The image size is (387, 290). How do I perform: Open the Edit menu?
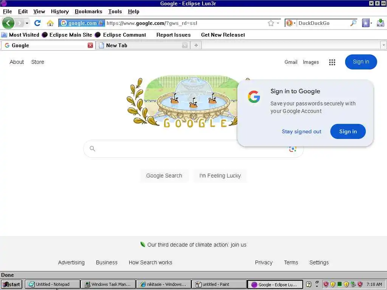pos(23,12)
